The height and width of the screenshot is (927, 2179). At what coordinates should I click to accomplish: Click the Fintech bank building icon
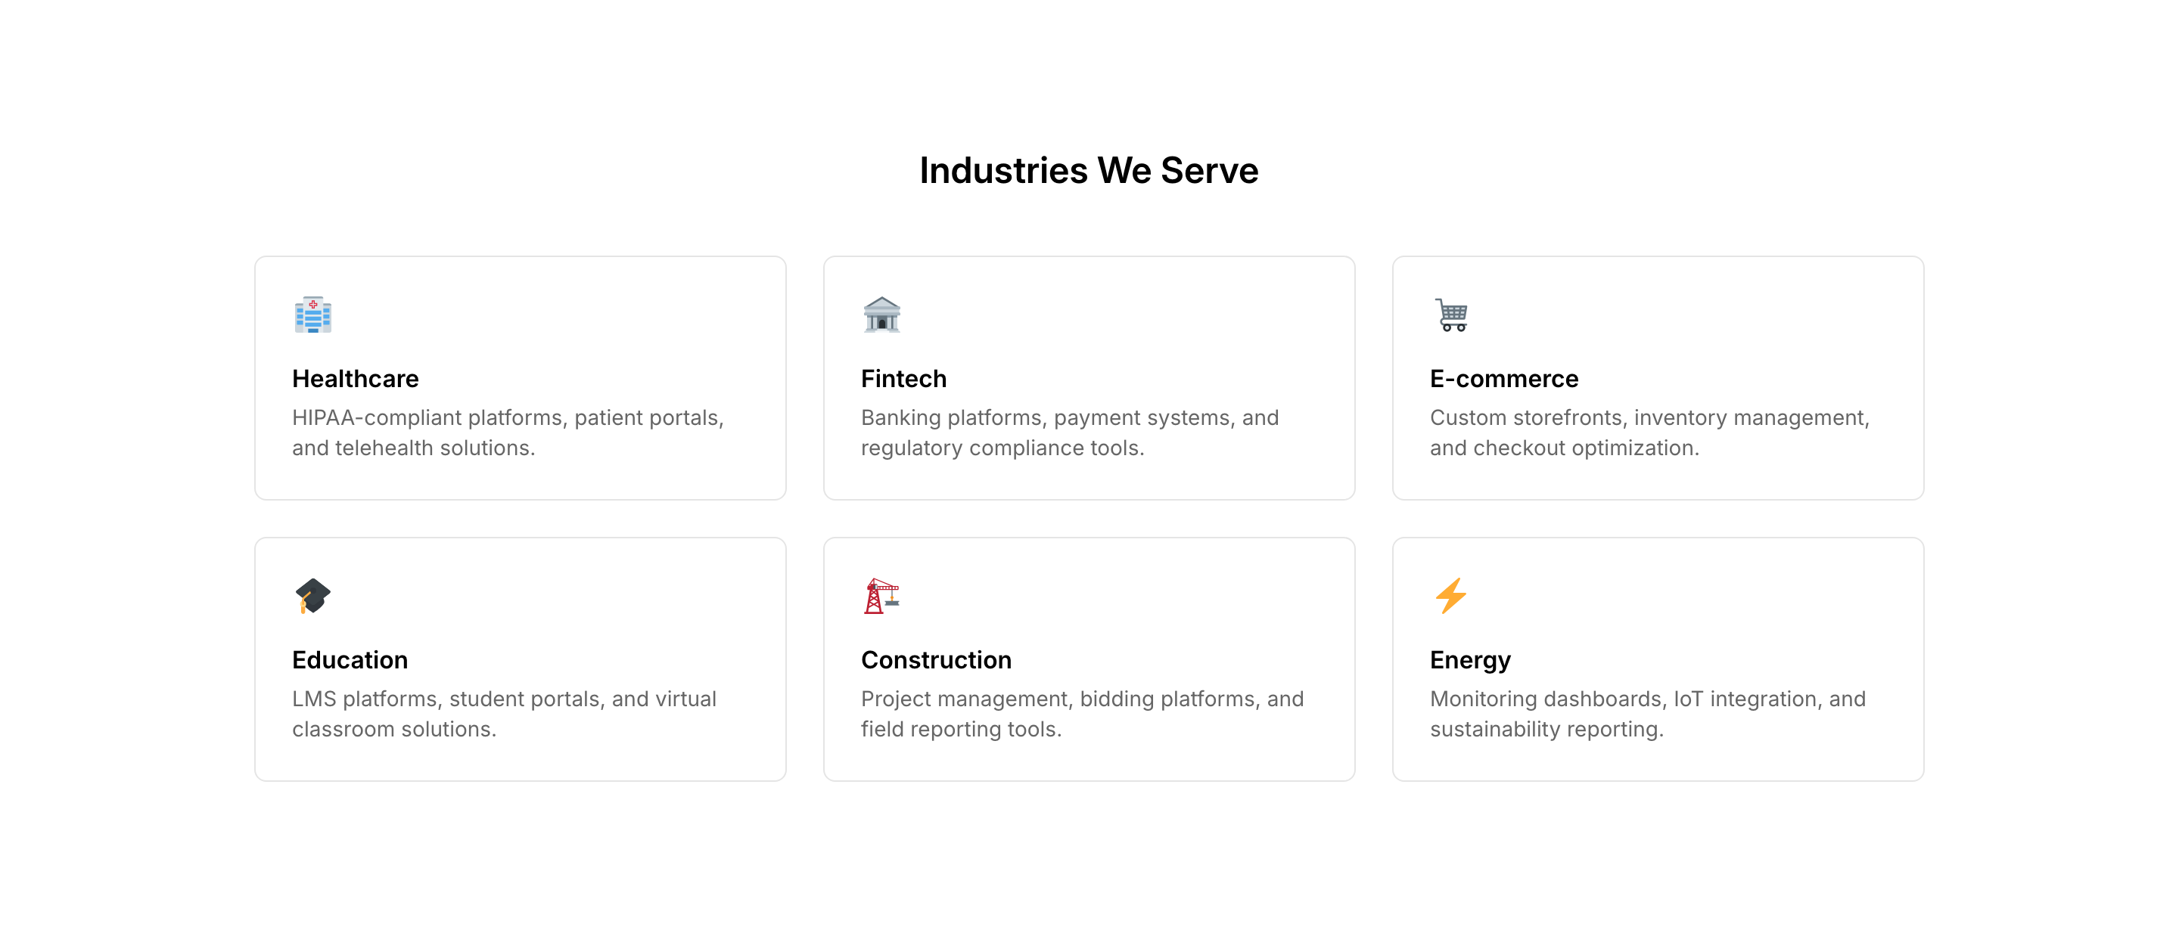coord(881,315)
